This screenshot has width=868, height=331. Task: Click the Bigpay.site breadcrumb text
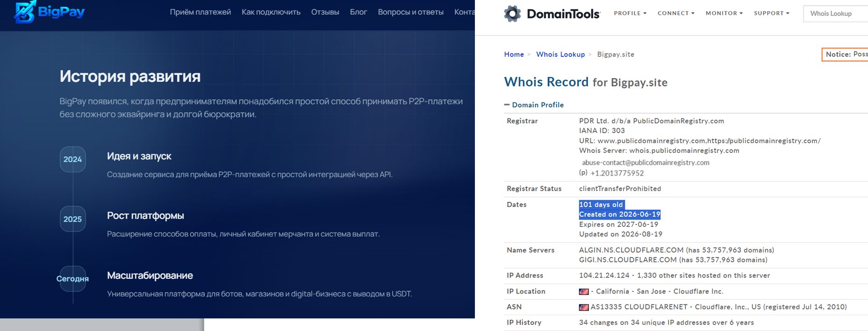pos(616,55)
